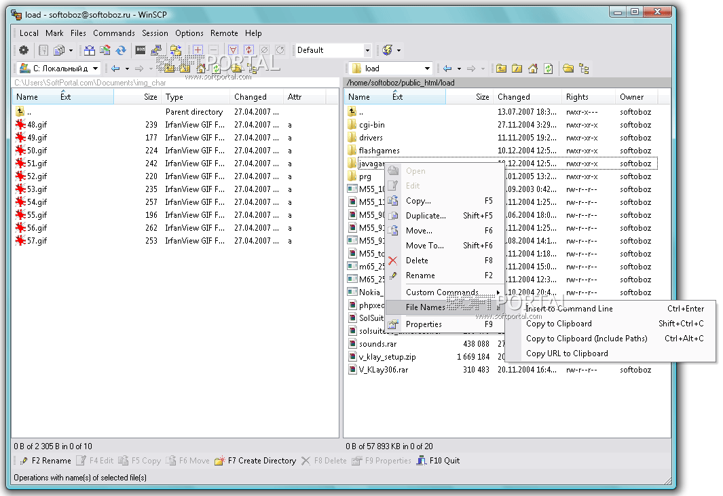Viewport: 723px width, 496px height.
Task: Go forward in remote panel history
Action: pyautogui.click(x=470, y=69)
